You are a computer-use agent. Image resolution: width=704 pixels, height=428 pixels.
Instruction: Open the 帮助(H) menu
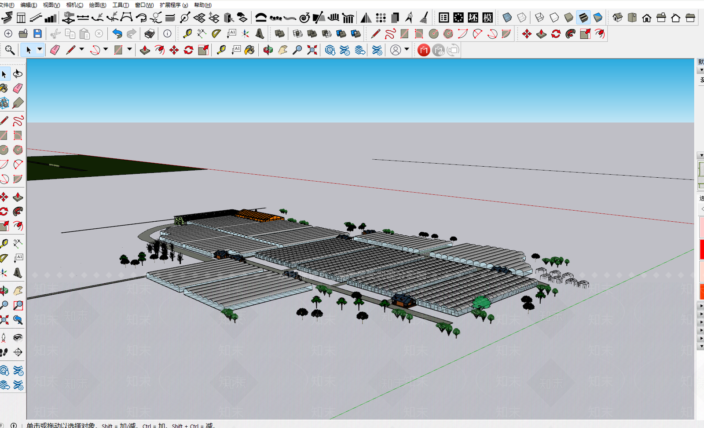point(203,5)
